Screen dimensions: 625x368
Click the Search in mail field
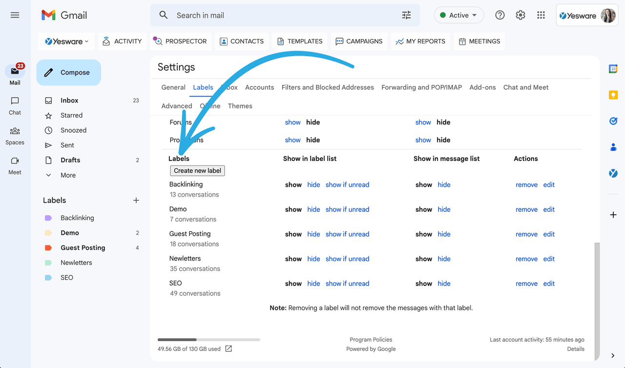tap(283, 15)
